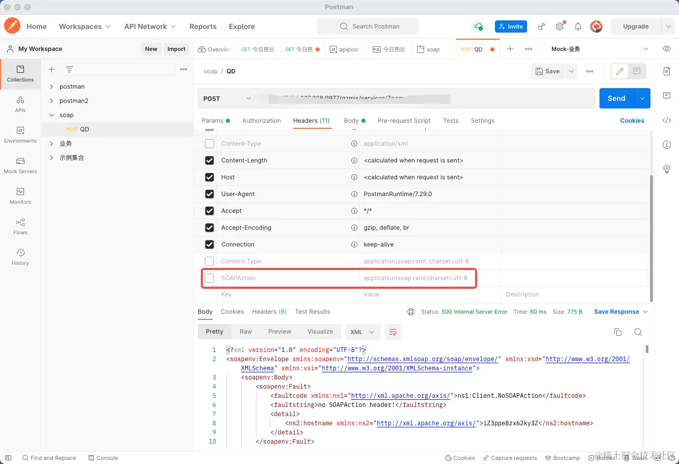The width and height of the screenshot is (679, 464).
Task: Open the code snippet icon
Action: [666, 120]
